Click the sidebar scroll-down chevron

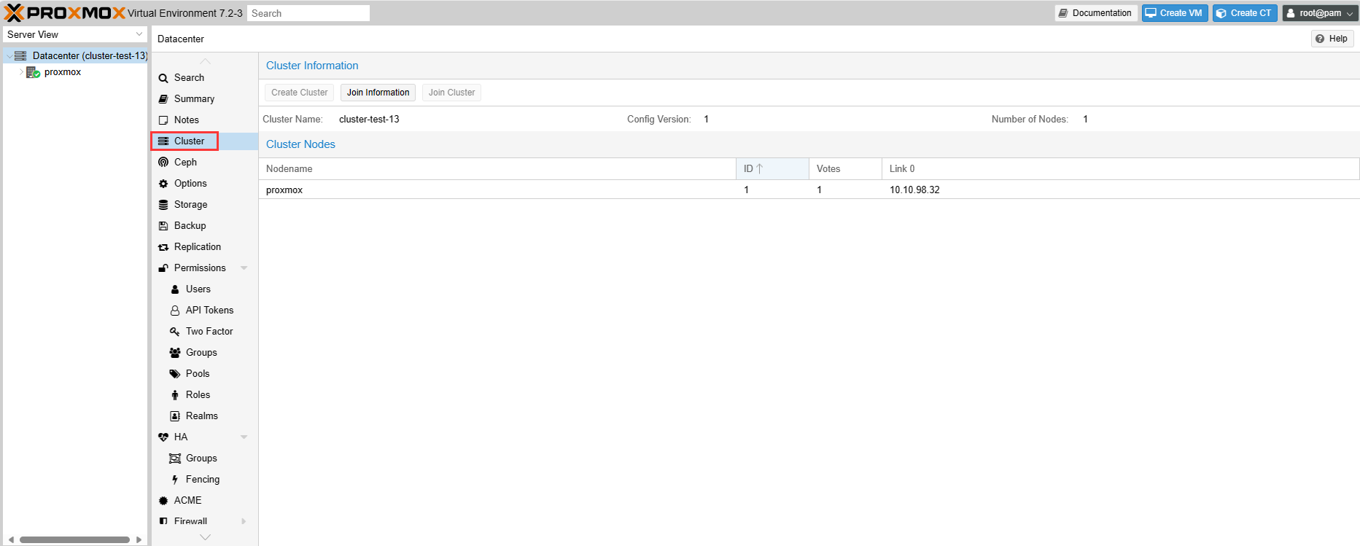[206, 537]
